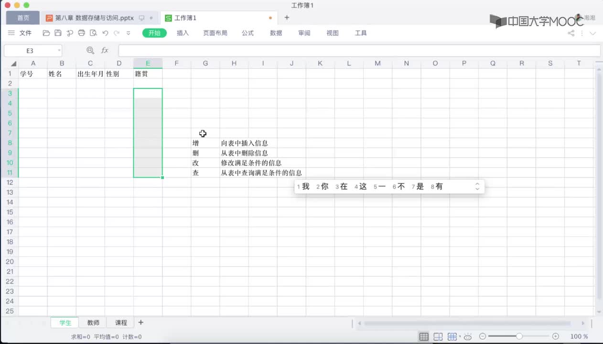Switch to the 教师 sheet tab
The height and width of the screenshot is (344, 603).
tap(93, 322)
